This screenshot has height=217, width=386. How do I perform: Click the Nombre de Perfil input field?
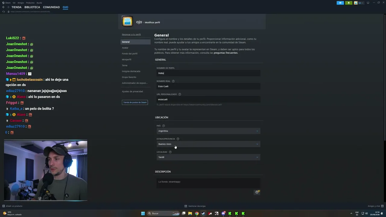(x=208, y=73)
